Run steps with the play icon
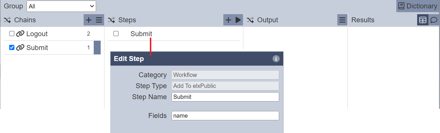The image size is (440, 133). pyautogui.click(x=238, y=20)
